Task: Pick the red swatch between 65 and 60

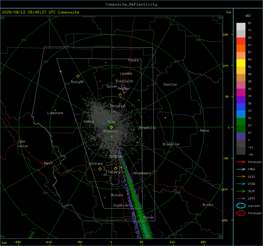Action: pyautogui.click(x=241, y=41)
